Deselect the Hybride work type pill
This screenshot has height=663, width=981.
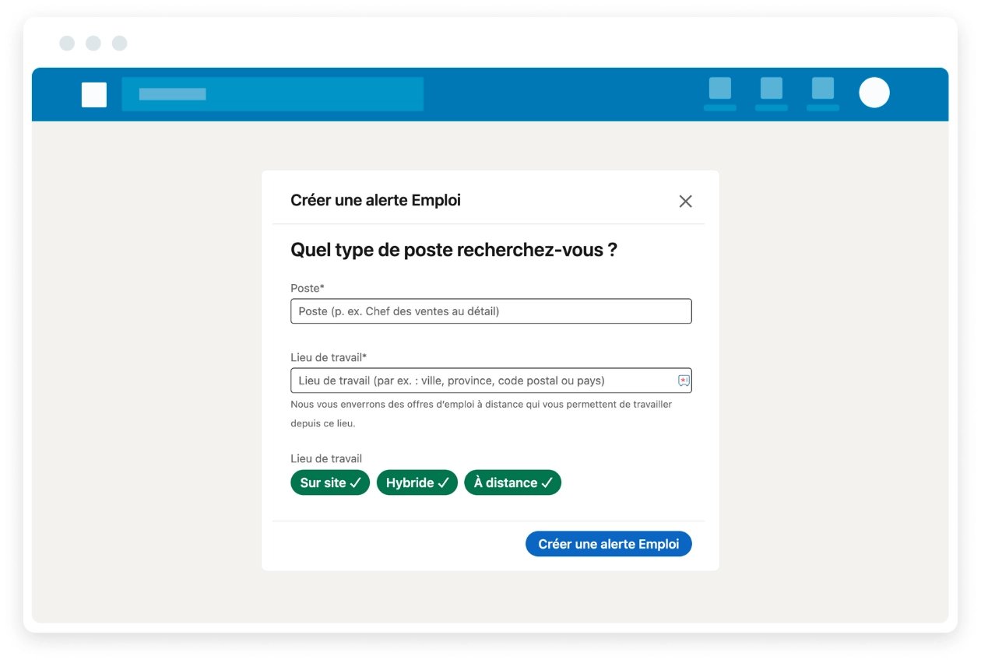coord(417,482)
